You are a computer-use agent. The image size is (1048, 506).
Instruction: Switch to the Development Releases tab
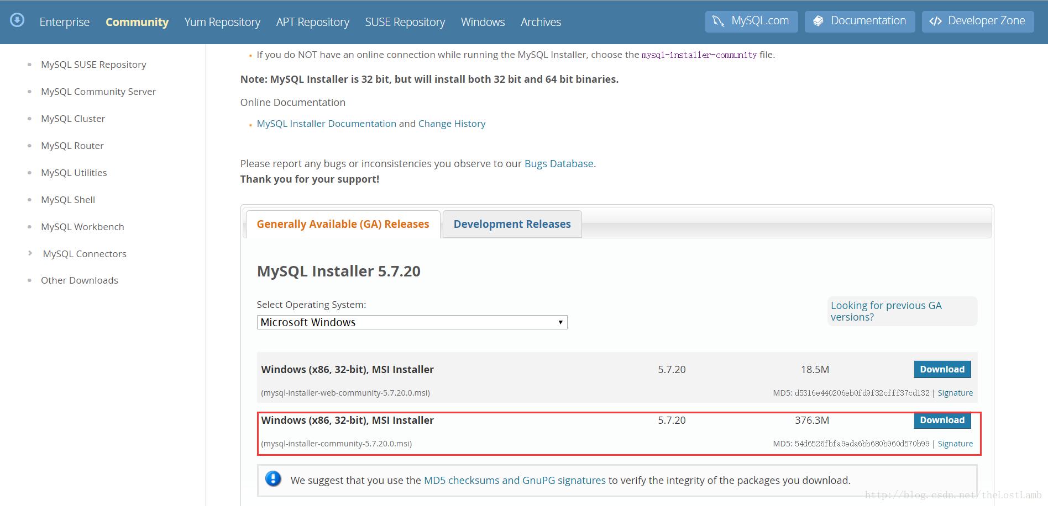click(511, 224)
